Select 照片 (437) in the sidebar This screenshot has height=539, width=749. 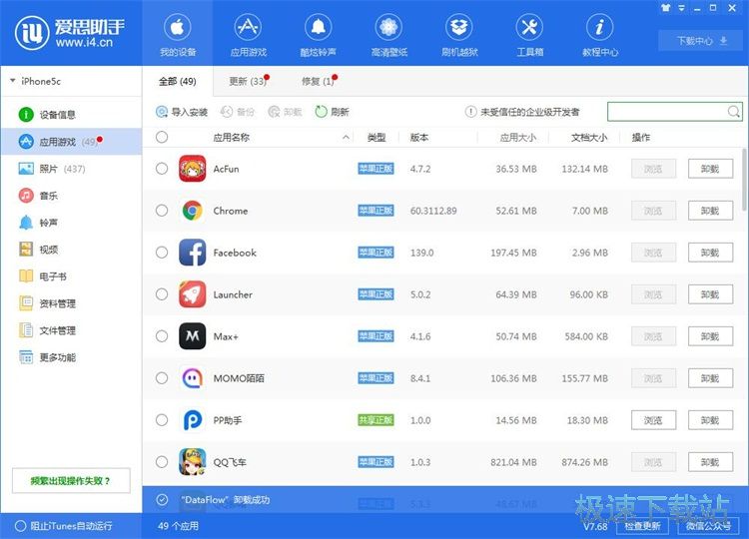click(x=52, y=169)
